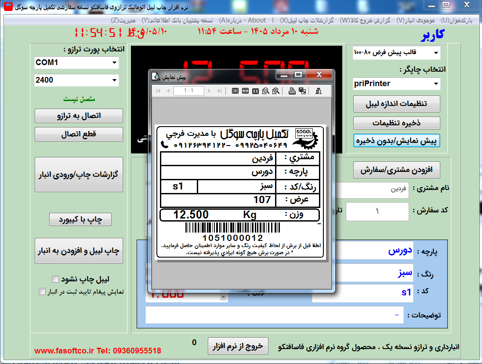Open the موجودی انبار(V) menu
This screenshot has width=482, height=364.
tap(415, 20)
